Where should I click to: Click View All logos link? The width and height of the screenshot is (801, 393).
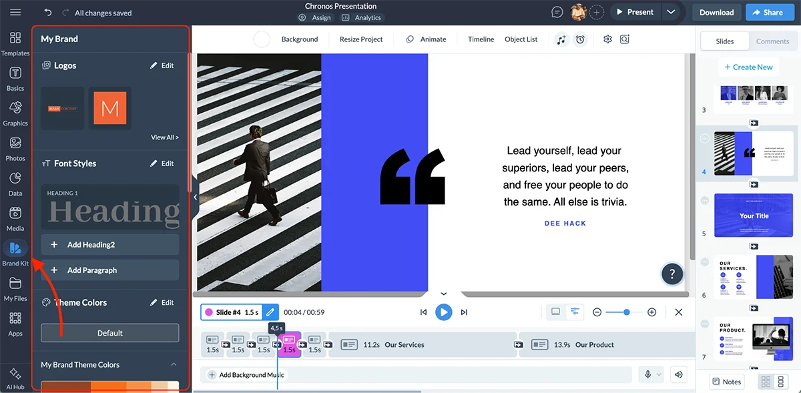click(x=165, y=137)
